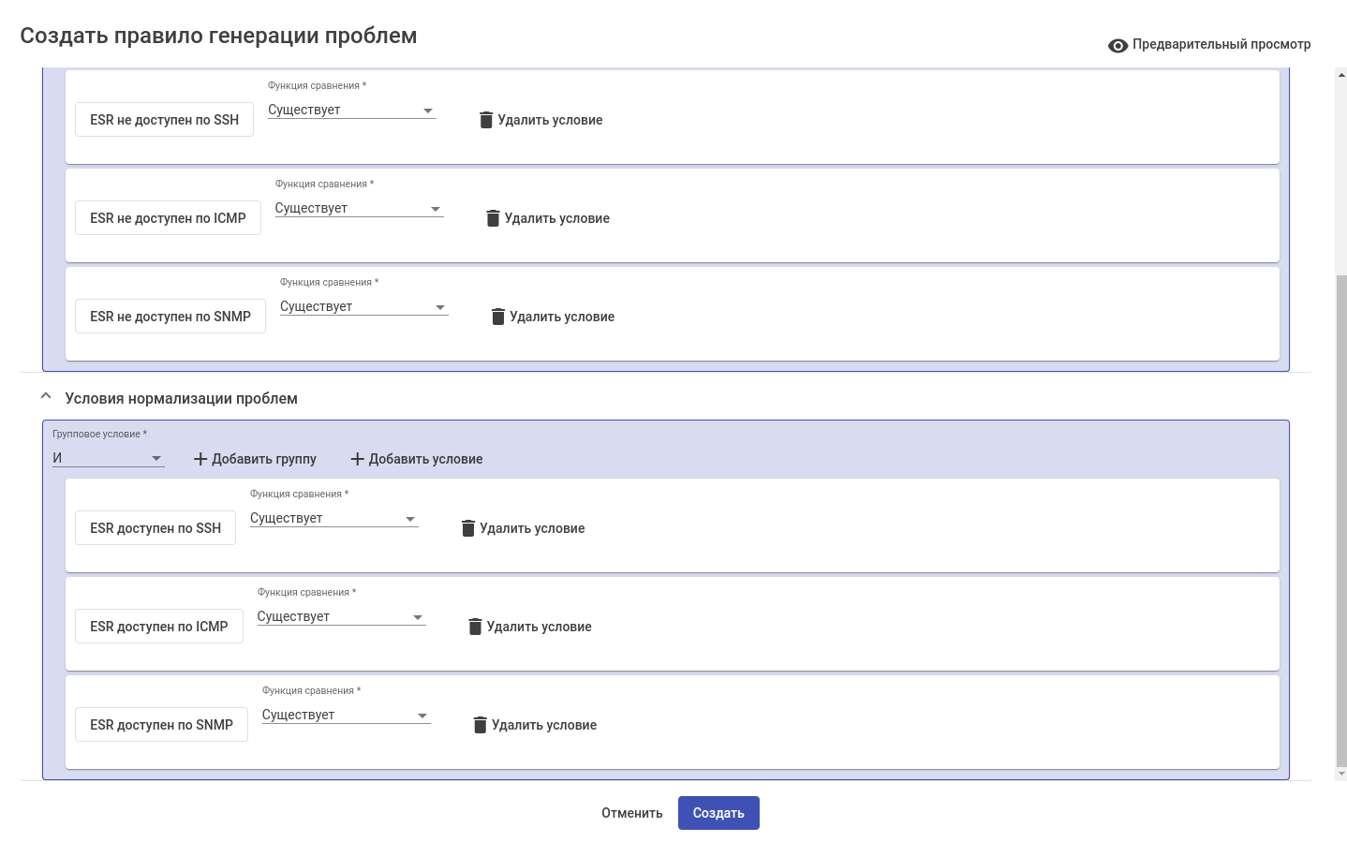Select the ESR доступен по ICMP condition chip
The image size is (1347, 842).
pyautogui.click(x=159, y=627)
